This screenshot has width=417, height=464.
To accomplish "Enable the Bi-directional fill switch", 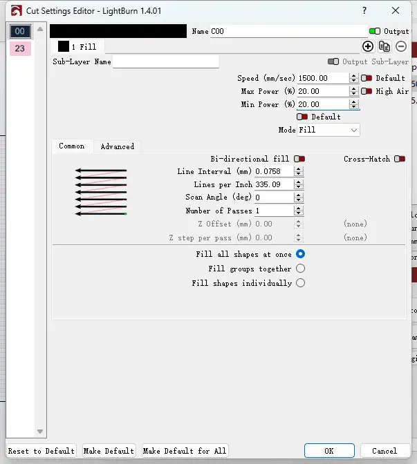I will [x=299, y=159].
